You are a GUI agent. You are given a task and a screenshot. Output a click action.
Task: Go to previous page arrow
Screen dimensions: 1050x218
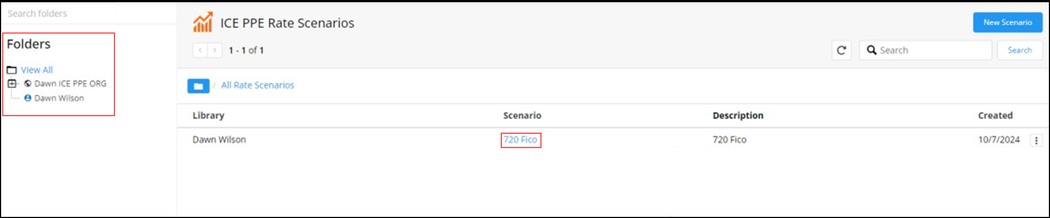[200, 50]
